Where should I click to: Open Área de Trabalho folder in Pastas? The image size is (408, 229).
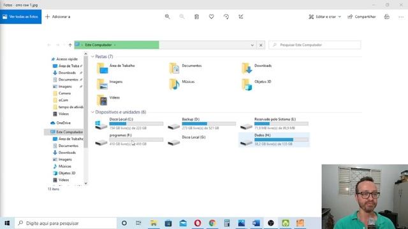(x=116, y=68)
